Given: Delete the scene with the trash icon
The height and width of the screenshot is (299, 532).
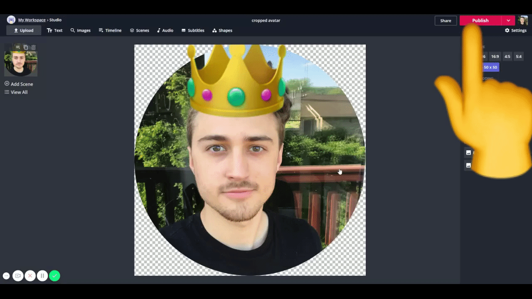Looking at the screenshot, I should (34, 47).
